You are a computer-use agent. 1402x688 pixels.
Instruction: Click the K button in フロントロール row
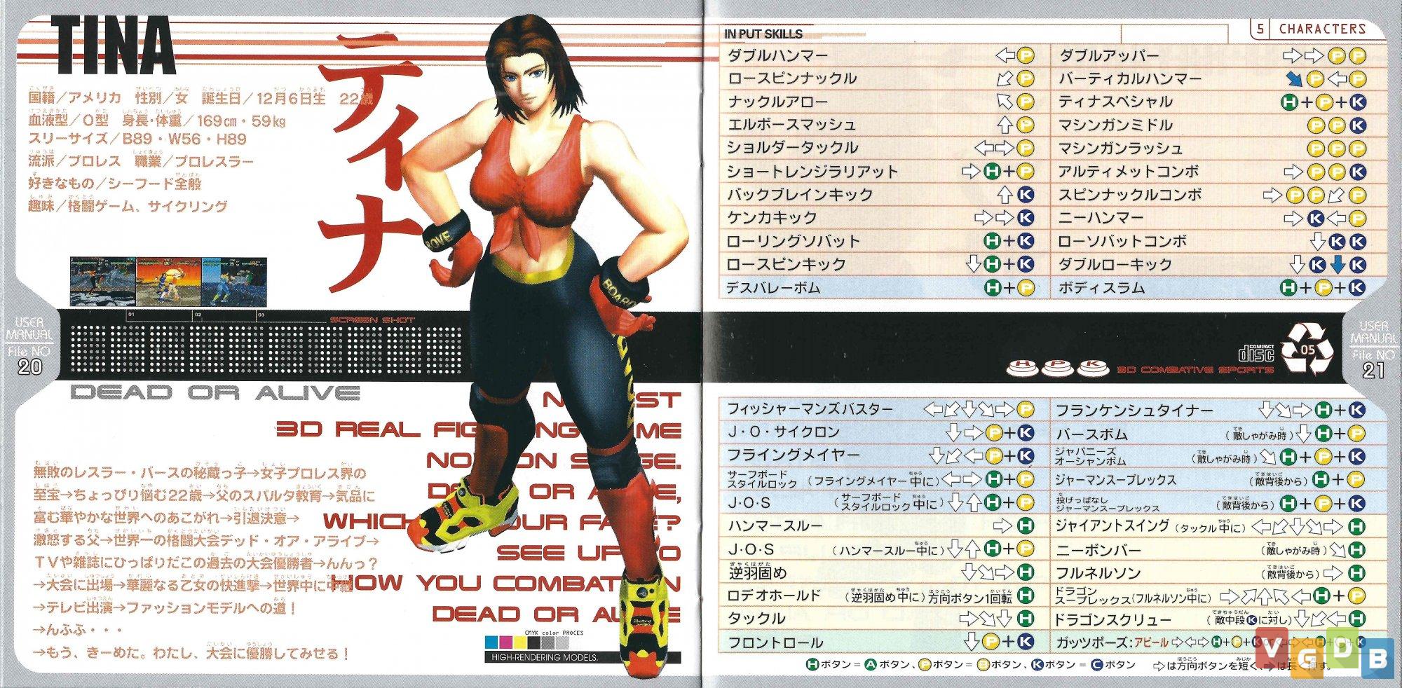pyautogui.click(x=1025, y=642)
